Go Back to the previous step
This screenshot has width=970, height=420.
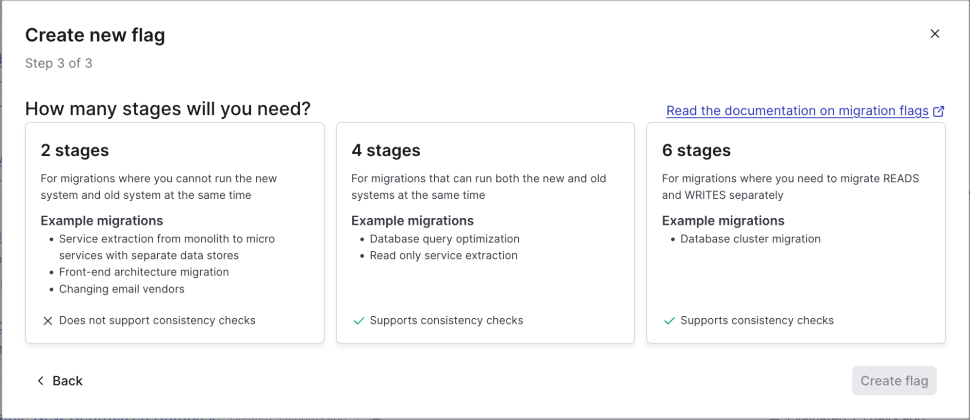[x=67, y=381]
